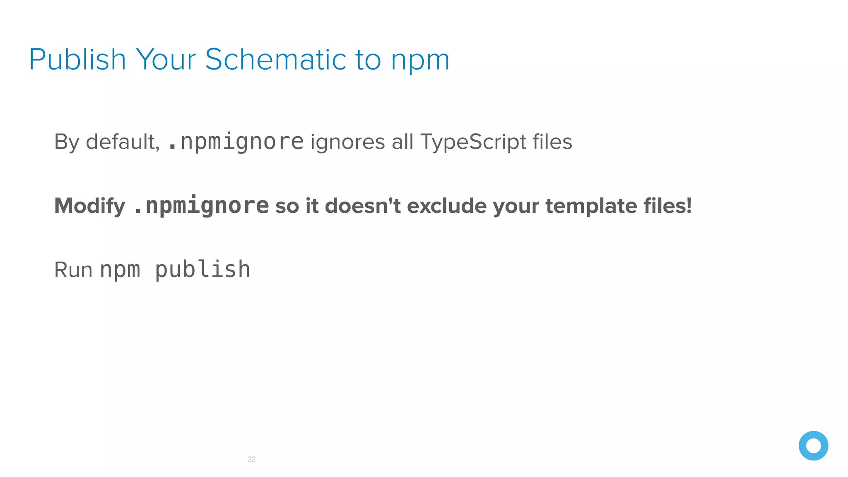Click publish in the npm publish command
The height and width of the screenshot is (477, 848).
click(x=202, y=270)
